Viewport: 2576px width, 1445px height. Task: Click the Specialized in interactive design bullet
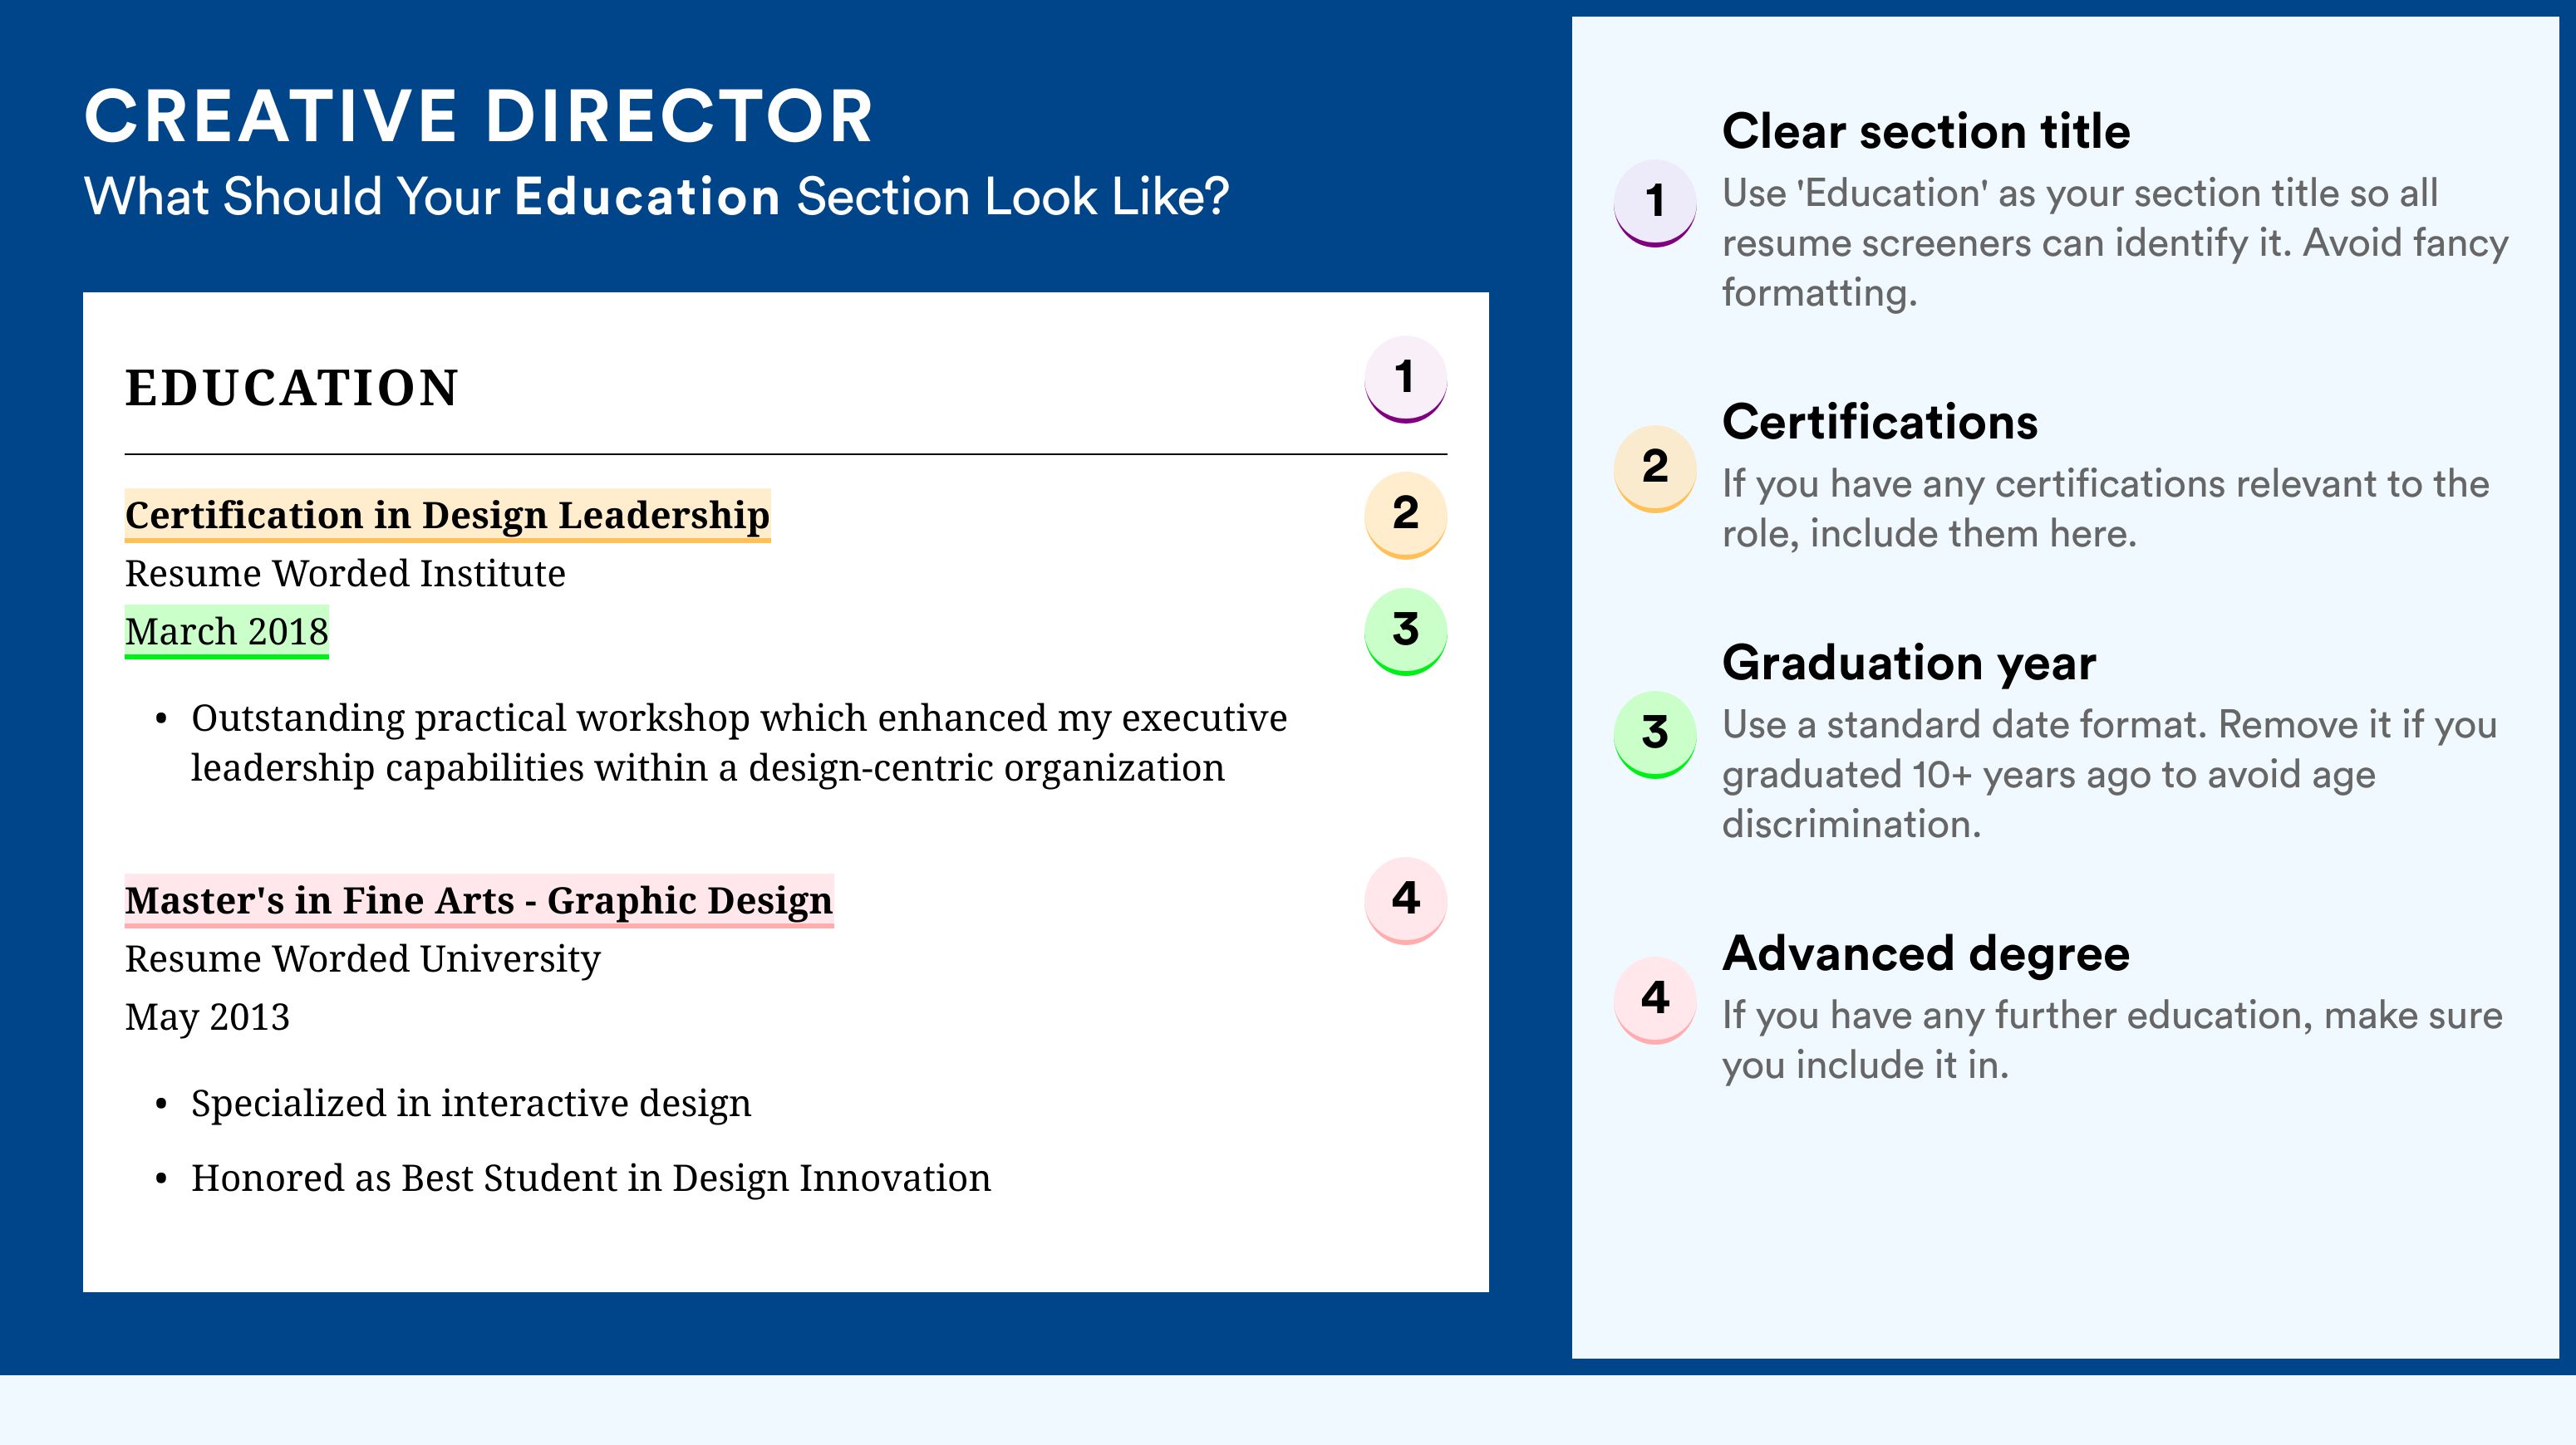[x=470, y=1103]
